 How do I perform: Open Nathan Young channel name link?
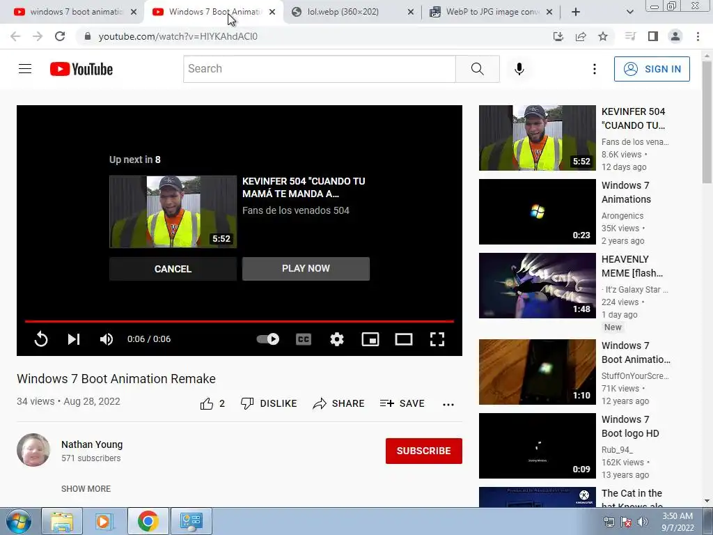(x=92, y=444)
